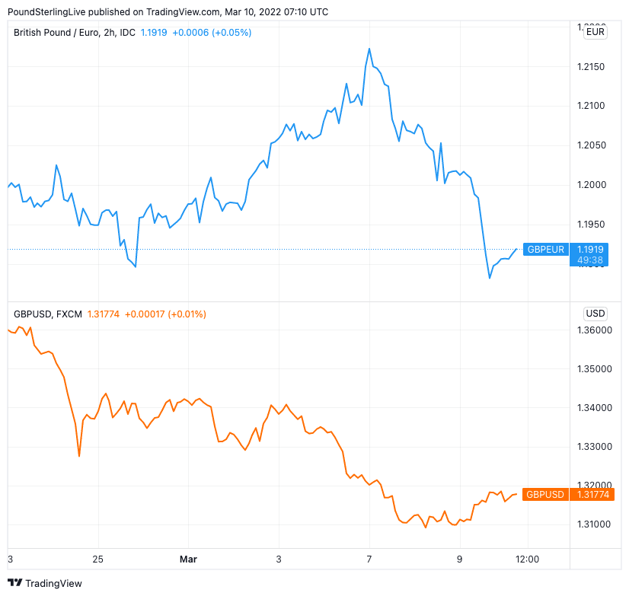Click the 25 date label on time axis
This screenshot has width=629, height=596.
[97, 559]
